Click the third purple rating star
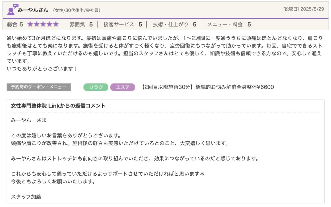The height and width of the screenshot is (207, 331). pyautogui.click(x=43, y=24)
